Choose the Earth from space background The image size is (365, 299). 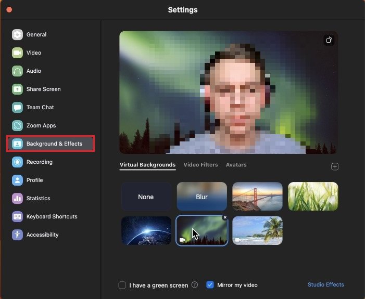click(x=146, y=230)
